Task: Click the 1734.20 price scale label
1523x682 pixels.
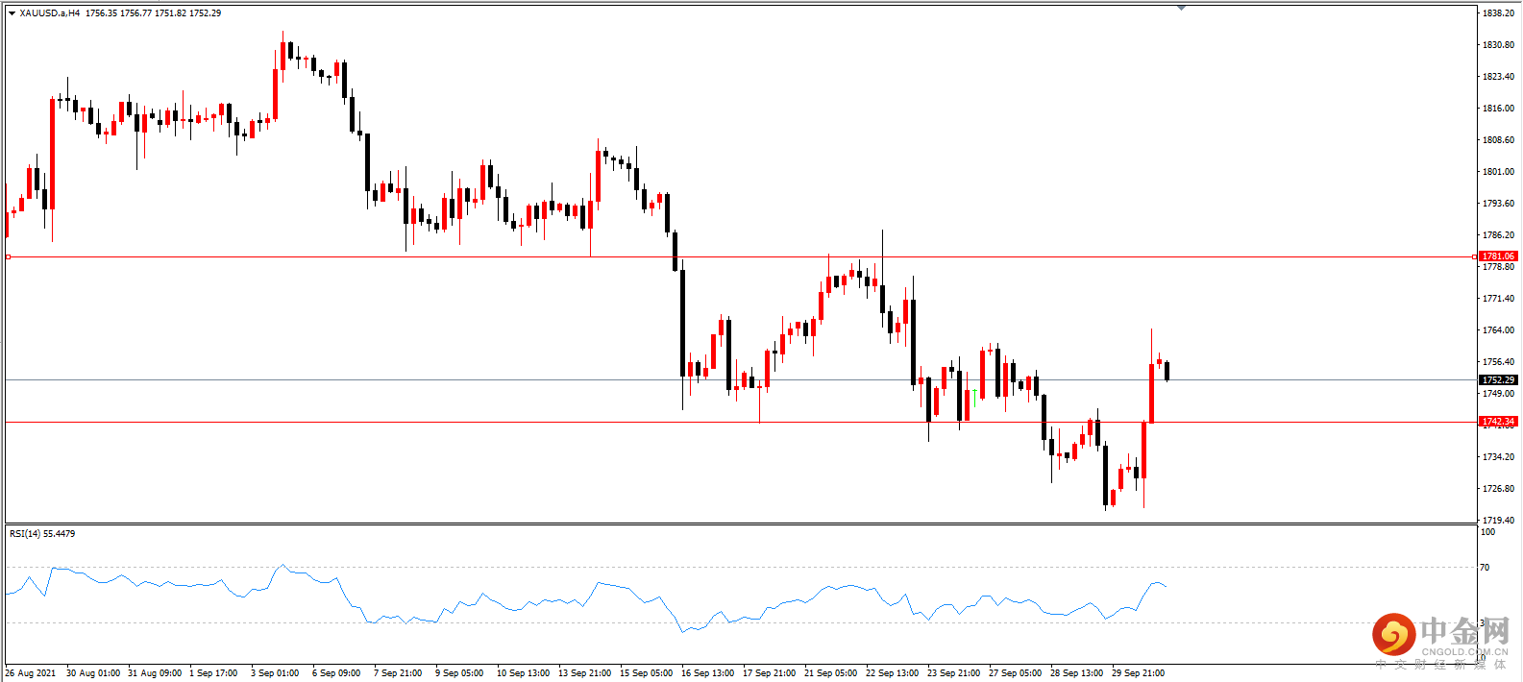Action: tap(1498, 457)
